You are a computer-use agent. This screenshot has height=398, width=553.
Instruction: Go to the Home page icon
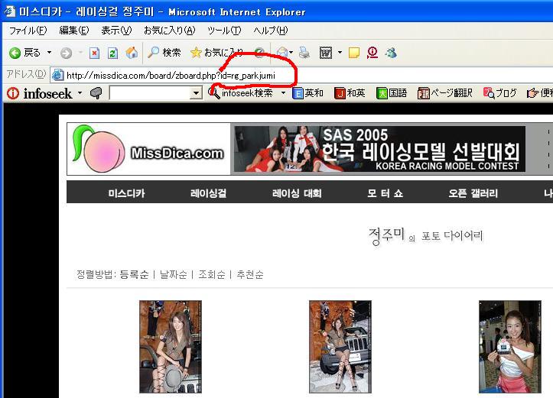pos(131,53)
